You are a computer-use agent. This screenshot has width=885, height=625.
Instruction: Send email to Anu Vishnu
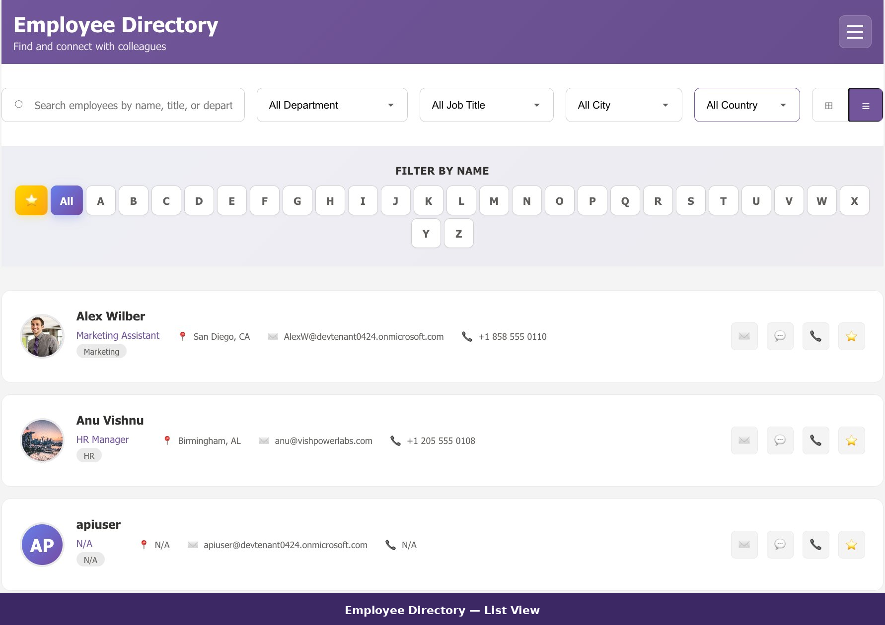pyautogui.click(x=744, y=440)
